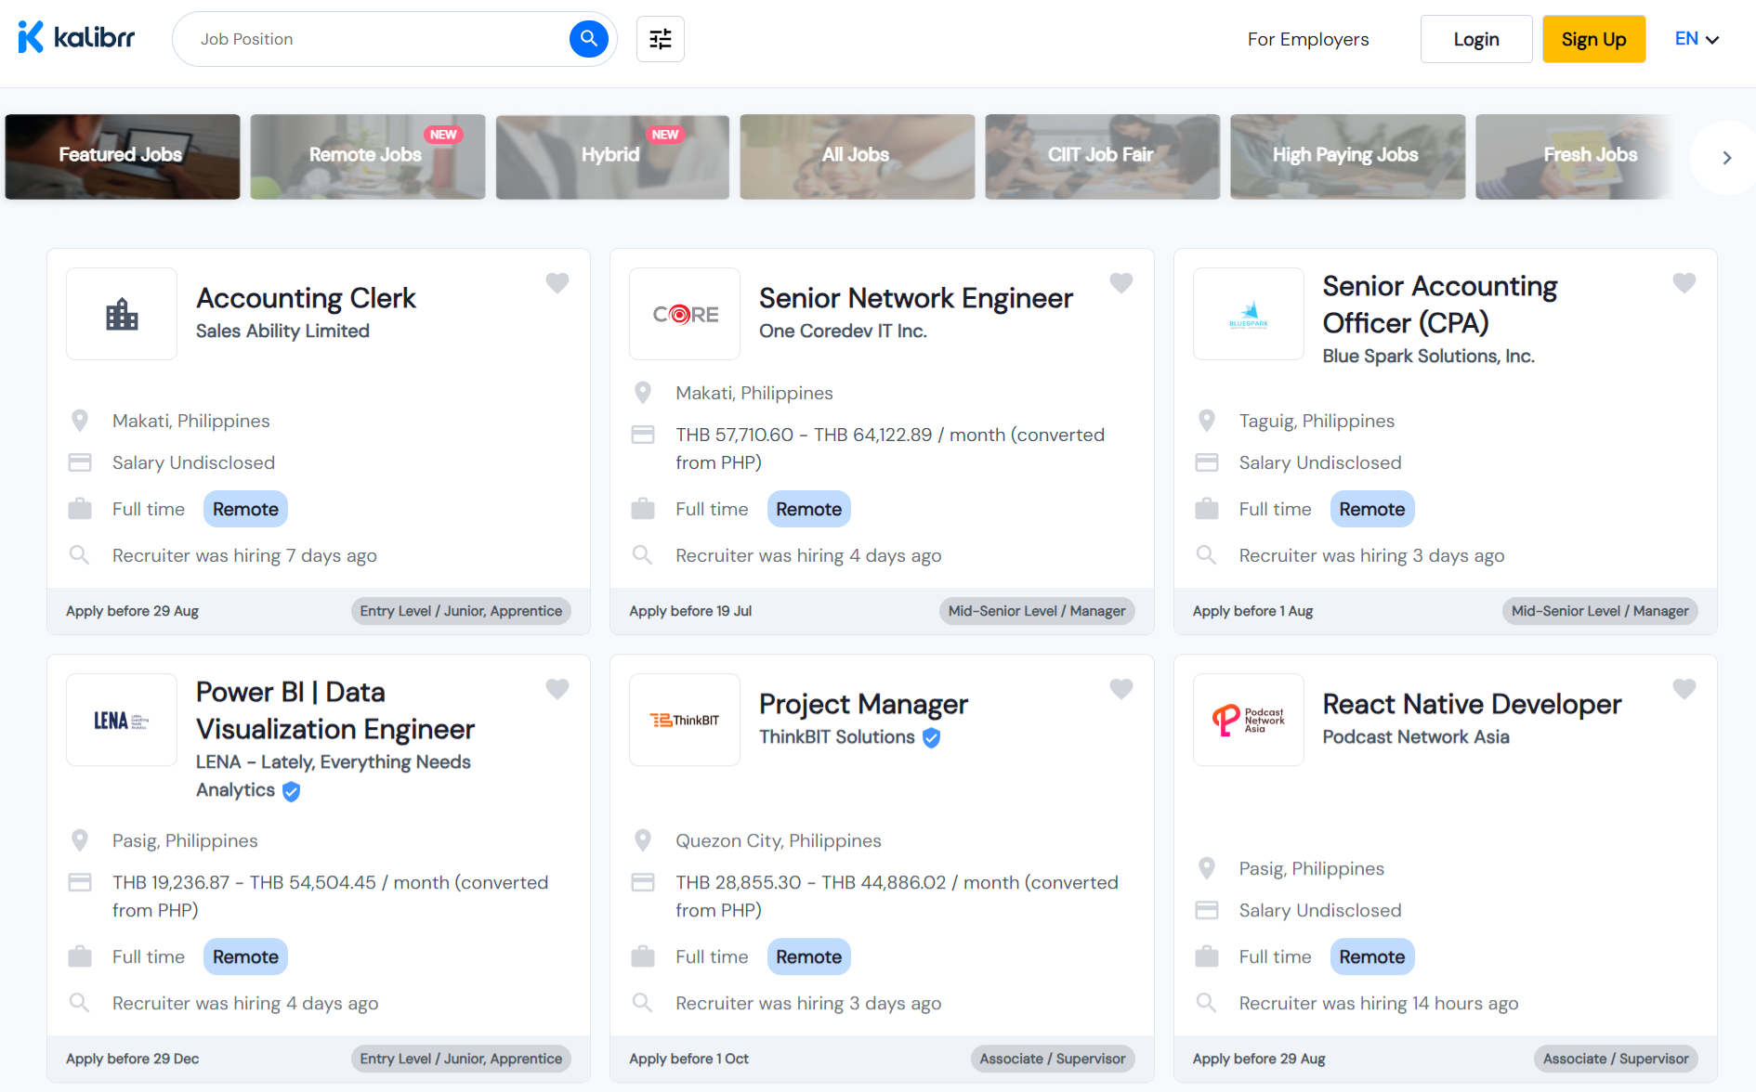The image size is (1756, 1092).
Task: Click the location pin icon for Taguig, Philippines
Action: click(1206, 421)
